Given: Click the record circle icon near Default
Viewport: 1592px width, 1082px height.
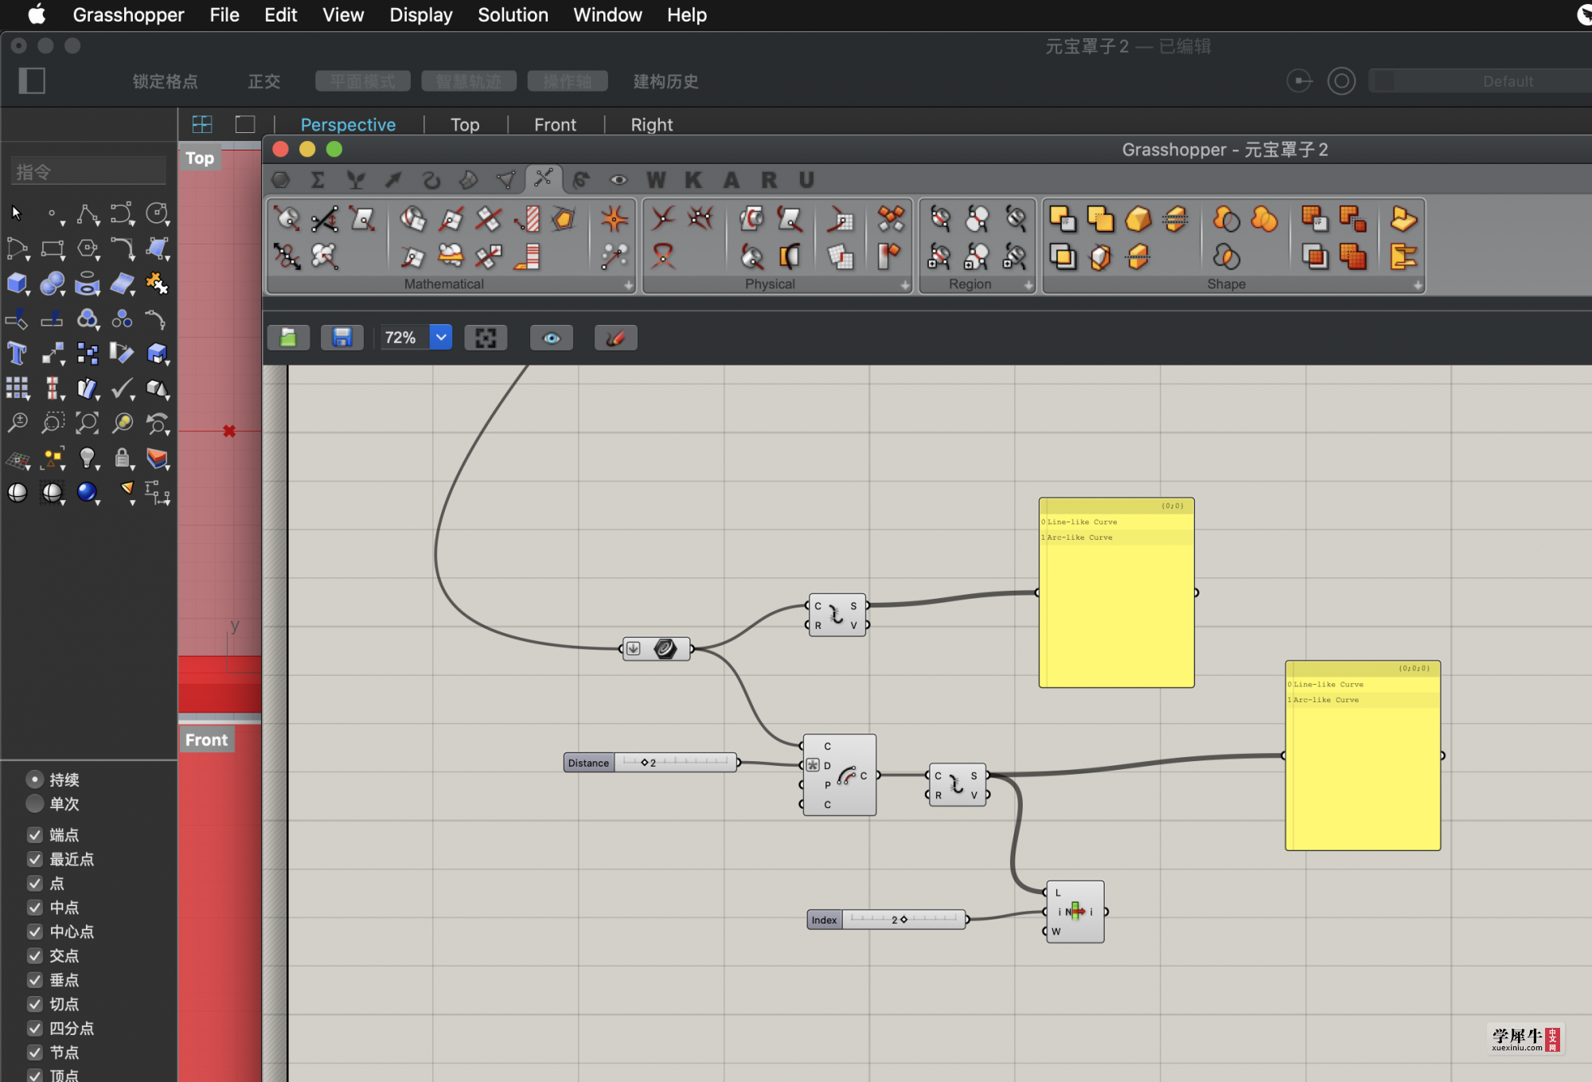Looking at the screenshot, I should point(1341,80).
